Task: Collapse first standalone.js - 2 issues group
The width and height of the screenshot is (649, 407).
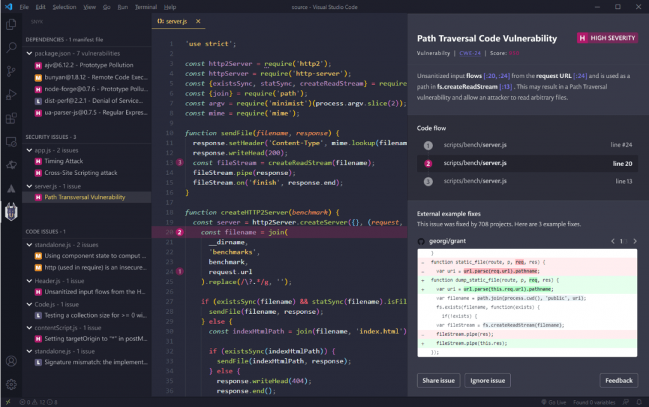Action: (x=29, y=245)
